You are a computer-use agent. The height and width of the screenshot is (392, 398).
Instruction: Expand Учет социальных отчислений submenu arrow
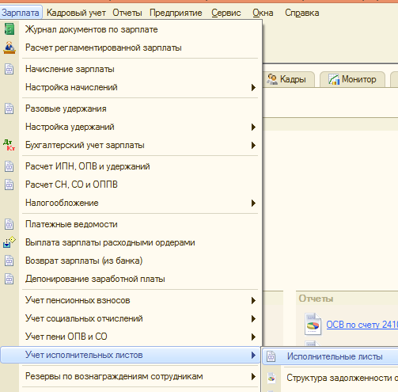coord(253,318)
